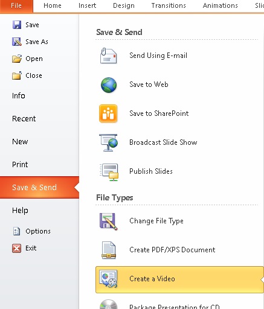The width and height of the screenshot is (264, 309).
Task: Click the Publish Slides icon
Action: (109, 172)
